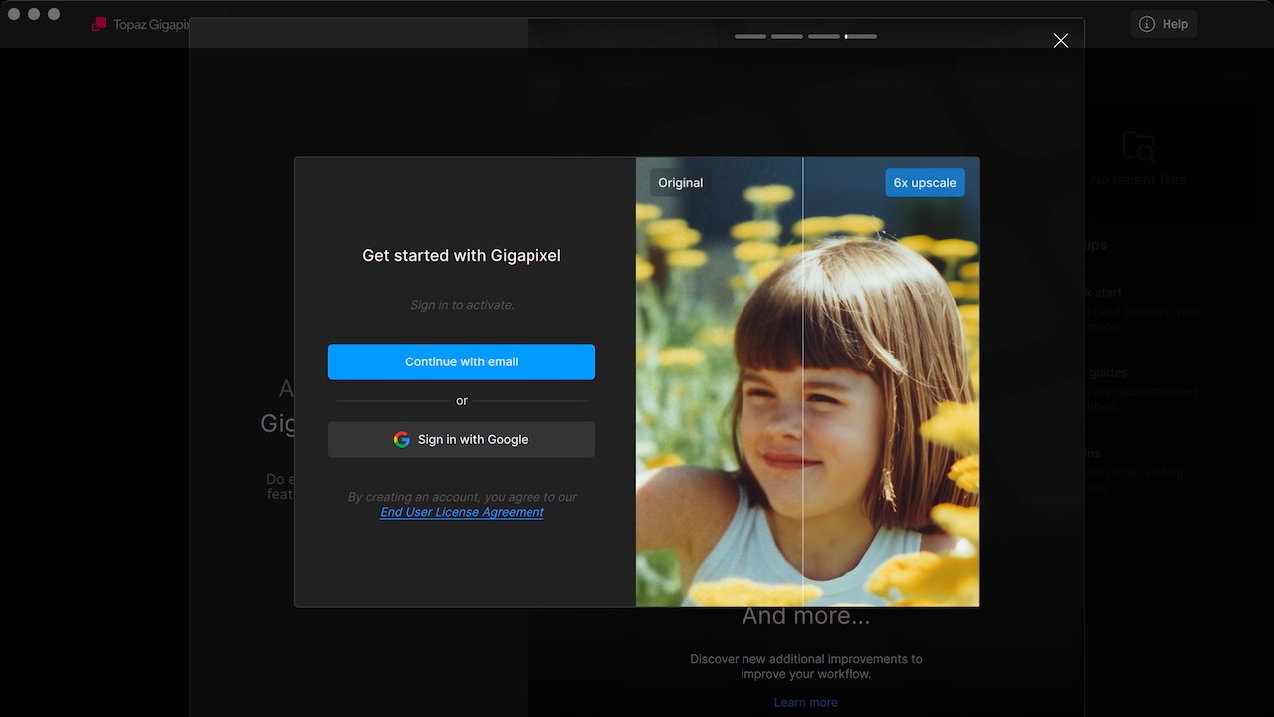Viewport: 1274px width, 717px height.
Task: Open the End User License Agreement link
Action: coord(462,512)
